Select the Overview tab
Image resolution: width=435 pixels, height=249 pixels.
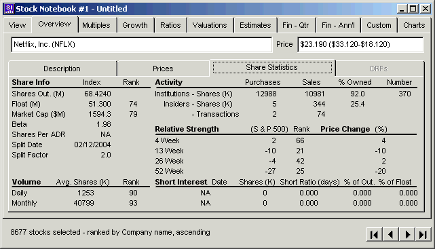pos(55,24)
